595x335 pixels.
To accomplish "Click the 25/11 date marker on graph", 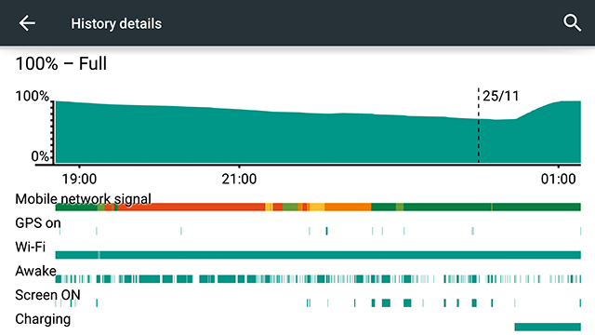I will (500, 96).
